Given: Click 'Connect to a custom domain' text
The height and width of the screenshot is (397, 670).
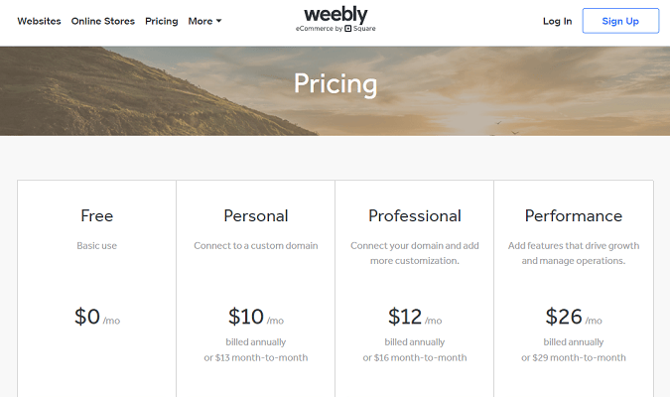Looking at the screenshot, I should tap(255, 245).
